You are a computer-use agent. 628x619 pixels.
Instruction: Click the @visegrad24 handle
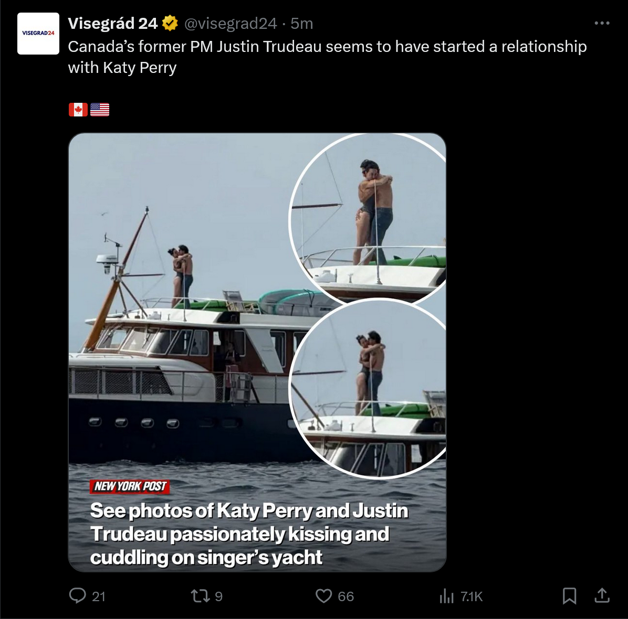click(230, 23)
